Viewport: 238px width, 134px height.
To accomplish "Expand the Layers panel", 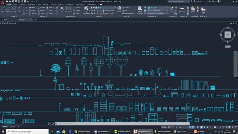I will [x=99, y=16].
